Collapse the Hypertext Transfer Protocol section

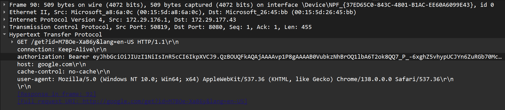pyautogui.click(x=4, y=34)
